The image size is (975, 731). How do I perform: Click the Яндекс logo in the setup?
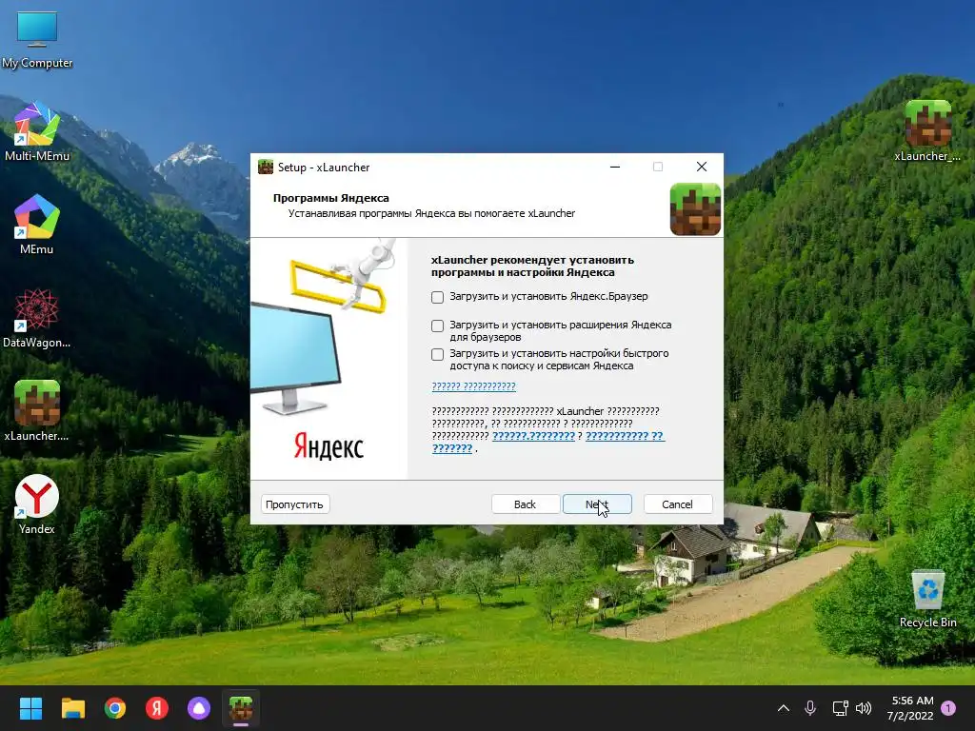328,446
